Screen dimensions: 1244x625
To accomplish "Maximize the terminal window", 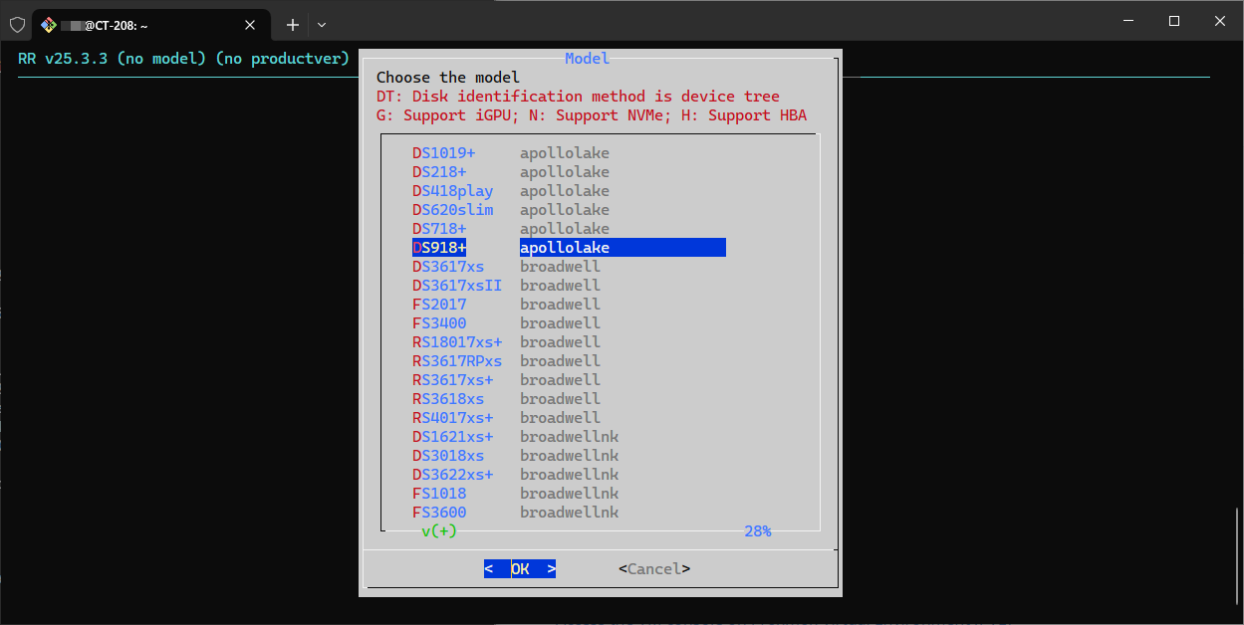I will [1174, 21].
